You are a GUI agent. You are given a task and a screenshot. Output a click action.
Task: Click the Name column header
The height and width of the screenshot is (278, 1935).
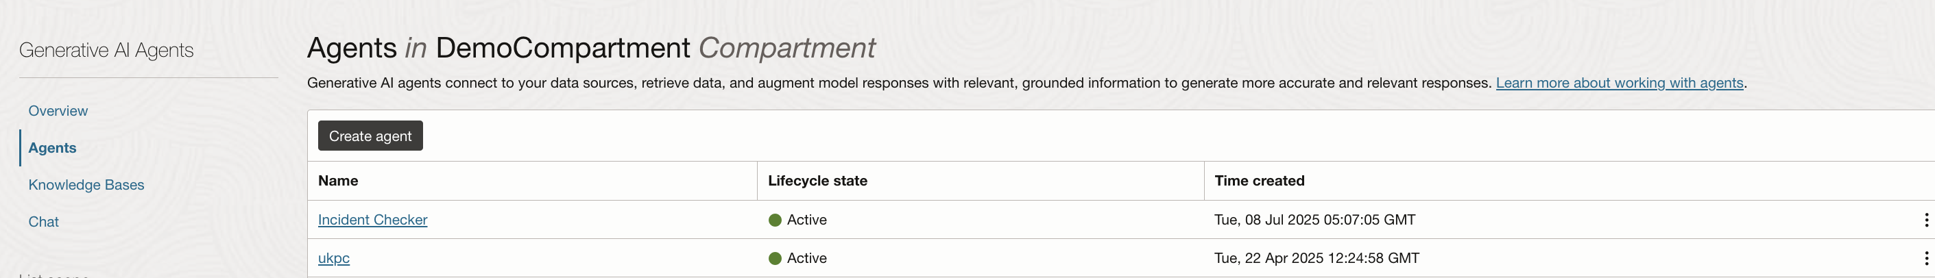tap(338, 181)
